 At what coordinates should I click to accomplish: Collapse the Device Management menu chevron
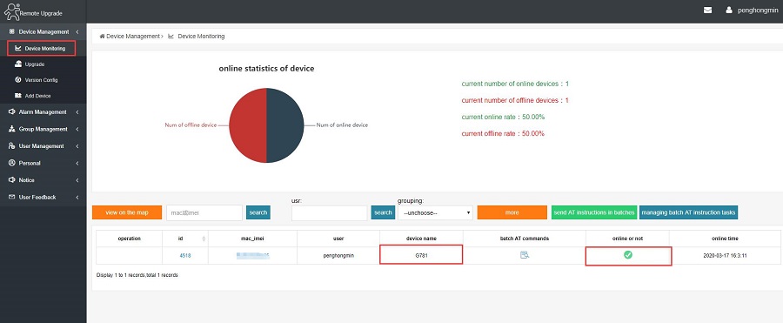[77, 32]
